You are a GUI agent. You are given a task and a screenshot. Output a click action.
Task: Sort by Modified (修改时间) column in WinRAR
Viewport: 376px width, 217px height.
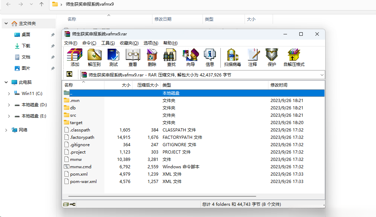point(296,85)
